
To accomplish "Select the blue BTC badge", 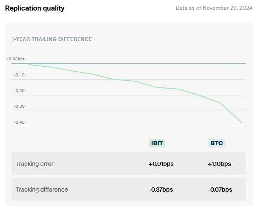I will click(x=216, y=143).
